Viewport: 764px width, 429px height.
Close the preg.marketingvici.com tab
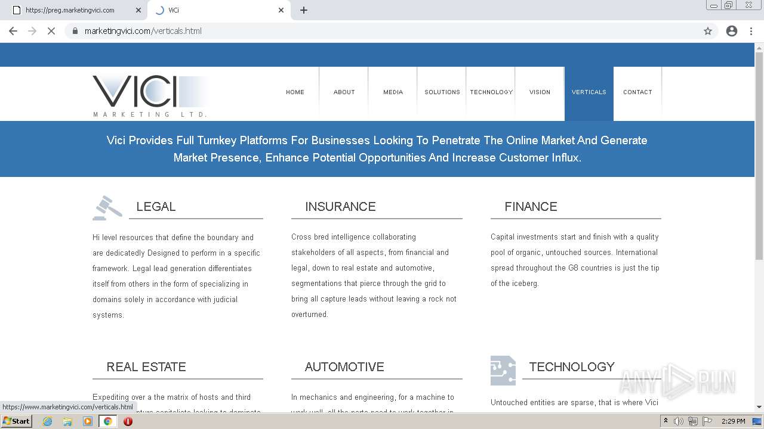tap(138, 10)
